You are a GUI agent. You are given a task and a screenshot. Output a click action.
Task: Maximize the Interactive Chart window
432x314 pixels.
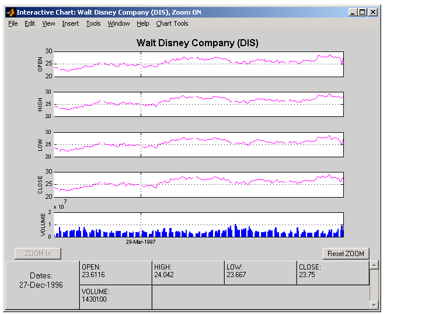(363, 12)
